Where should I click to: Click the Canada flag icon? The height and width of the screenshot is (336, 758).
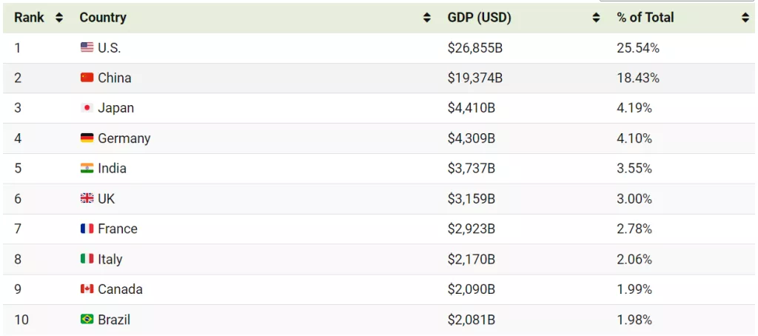pyautogui.click(x=87, y=289)
